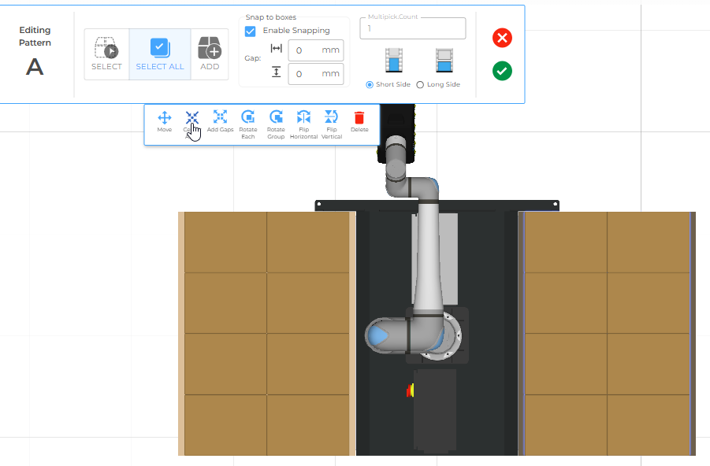Add a new box to pattern

pos(210,54)
